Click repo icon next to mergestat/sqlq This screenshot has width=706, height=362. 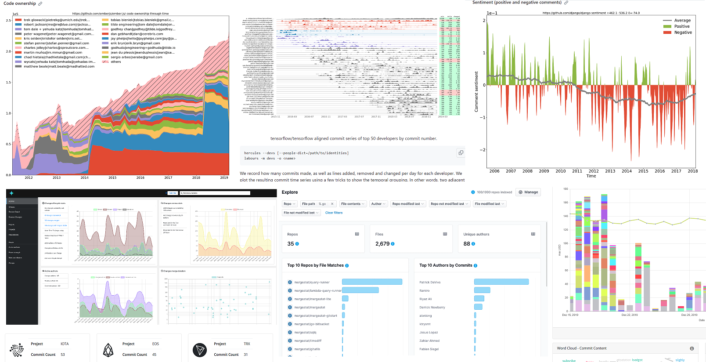pyautogui.click(x=290, y=333)
